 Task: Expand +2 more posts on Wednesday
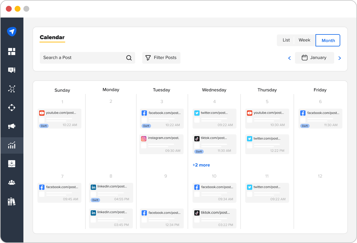click(201, 165)
